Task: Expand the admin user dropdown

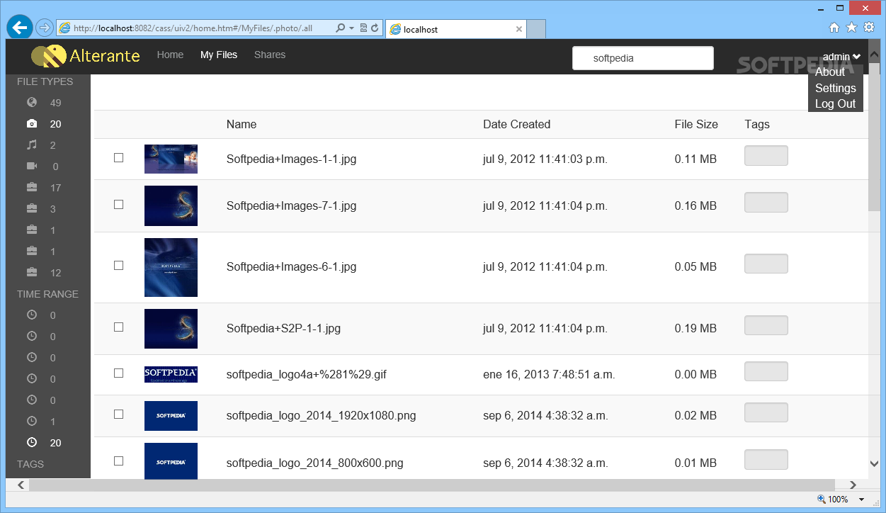Action: [841, 57]
